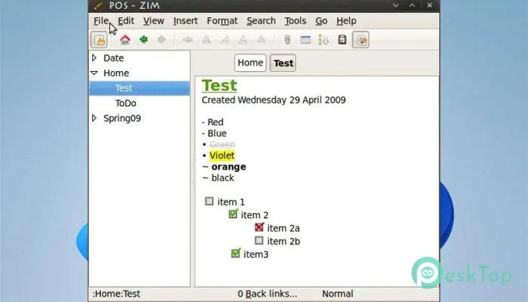Apply italic with the slanted A icon
Image resolution: width=528 pixels, height=302 pixels.
click(225, 40)
